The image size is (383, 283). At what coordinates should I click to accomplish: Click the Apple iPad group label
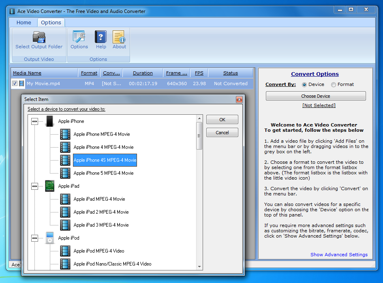tap(68, 186)
